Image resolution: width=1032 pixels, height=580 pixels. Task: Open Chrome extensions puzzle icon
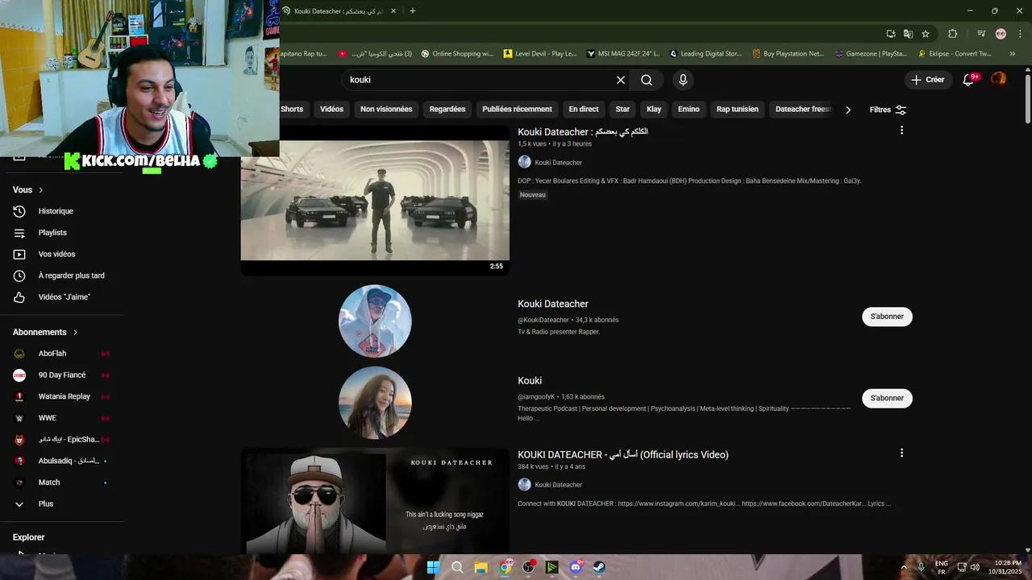952,34
